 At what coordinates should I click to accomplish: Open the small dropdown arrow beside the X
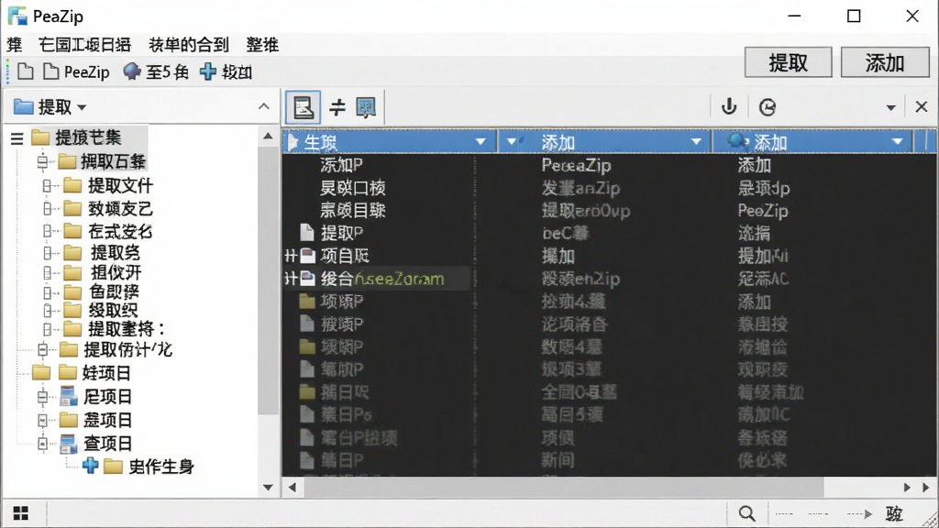(x=891, y=108)
